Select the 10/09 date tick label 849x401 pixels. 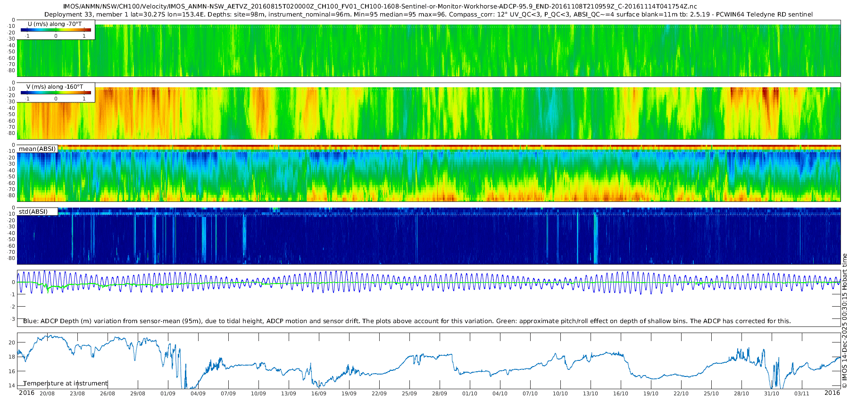[x=258, y=393]
